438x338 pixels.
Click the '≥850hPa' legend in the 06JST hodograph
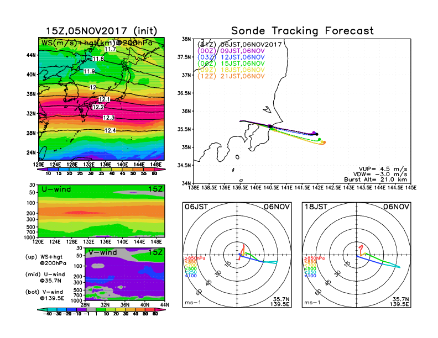(x=195, y=258)
